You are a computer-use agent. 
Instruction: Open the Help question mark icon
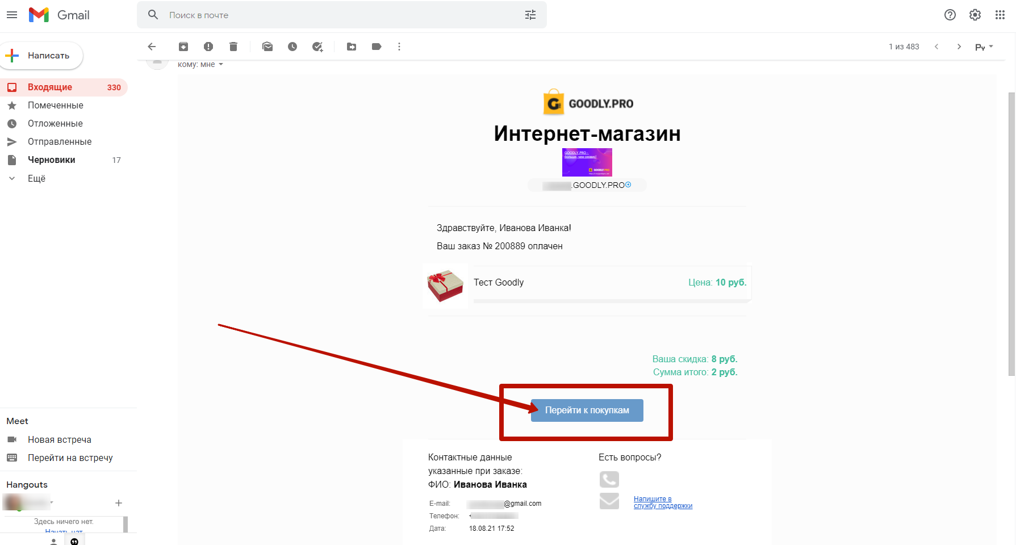click(950, 15)
